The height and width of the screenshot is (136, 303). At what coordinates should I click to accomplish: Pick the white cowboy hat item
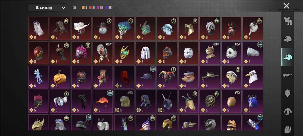tap(81, 28)
